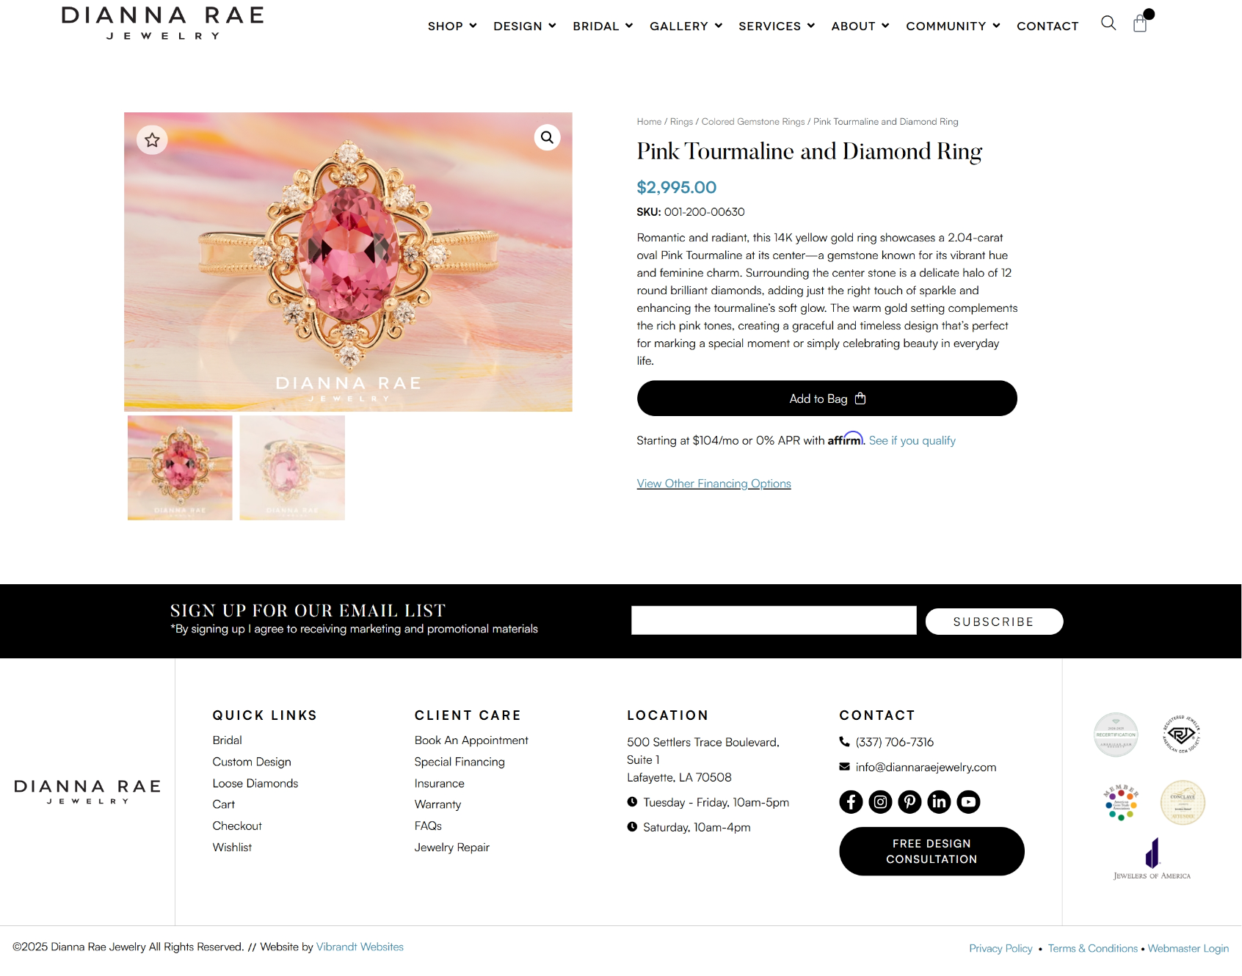The image size is (1242, 976).
Task: Expand the Bridal dropdown menu
Action: pyautogui.click(x=603, y=26)
